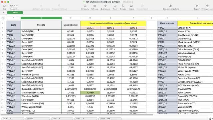
Task: Click the Сводная таблица pivot table icon
Action: point(59,6)
